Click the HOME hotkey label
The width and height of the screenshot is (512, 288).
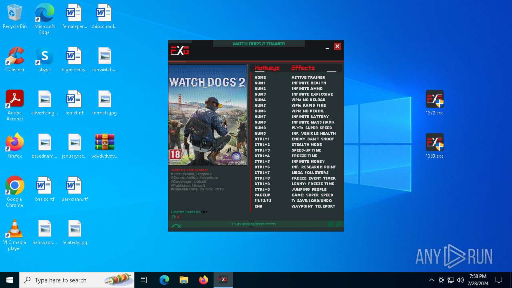pos(260,78)
